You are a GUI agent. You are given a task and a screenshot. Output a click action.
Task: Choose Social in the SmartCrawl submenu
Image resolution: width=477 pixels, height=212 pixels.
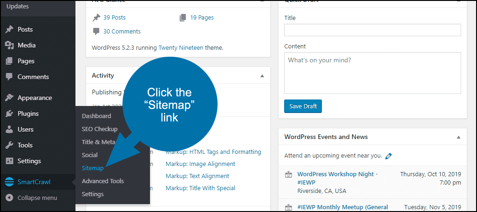point(90,155)
